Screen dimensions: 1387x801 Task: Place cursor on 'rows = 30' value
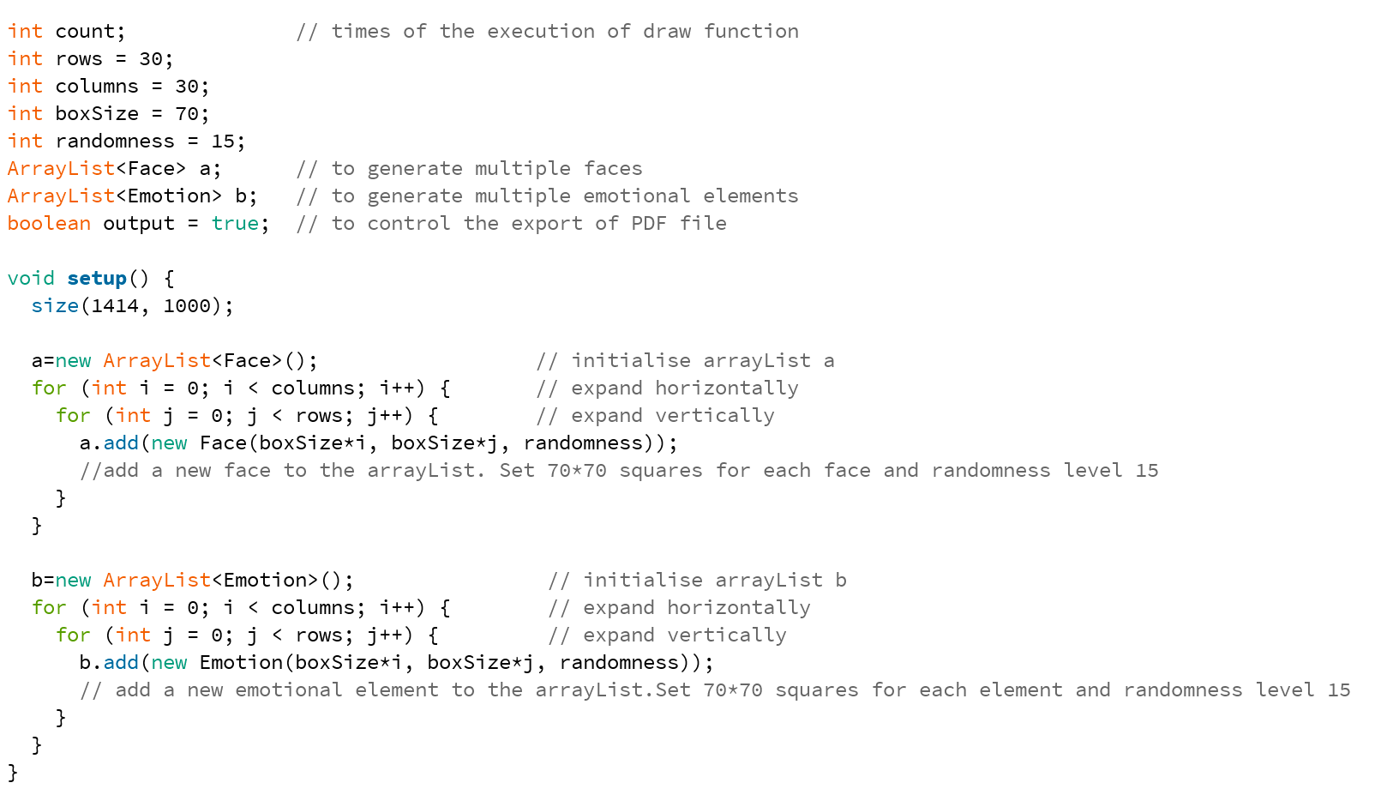pyautogui.click(x=114, y=59)
